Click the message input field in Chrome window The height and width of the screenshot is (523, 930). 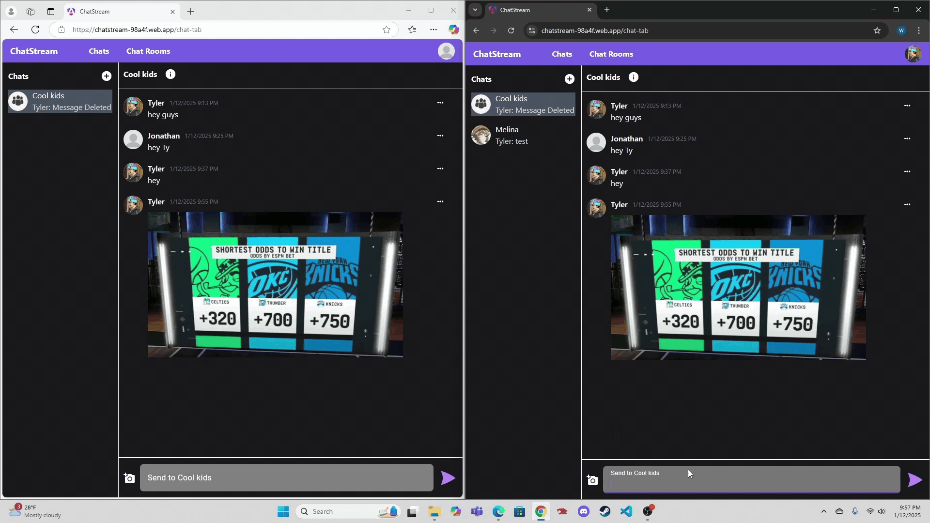(x=752, y=480)
